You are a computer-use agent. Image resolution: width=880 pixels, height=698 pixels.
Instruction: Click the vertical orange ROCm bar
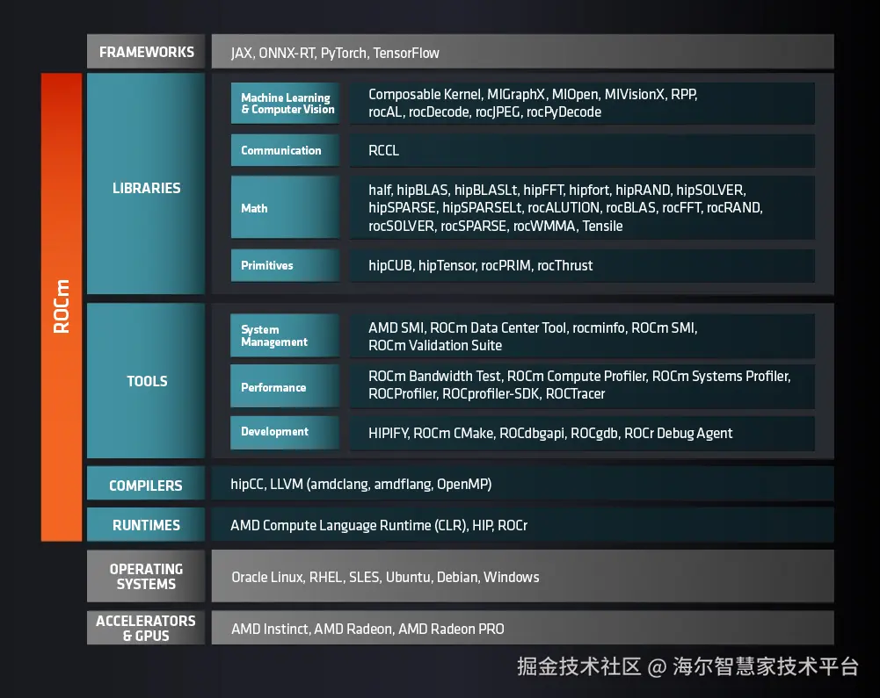click(x=62, y=306)
